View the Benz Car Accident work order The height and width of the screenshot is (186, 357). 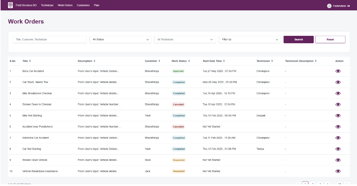coord(338,71)
